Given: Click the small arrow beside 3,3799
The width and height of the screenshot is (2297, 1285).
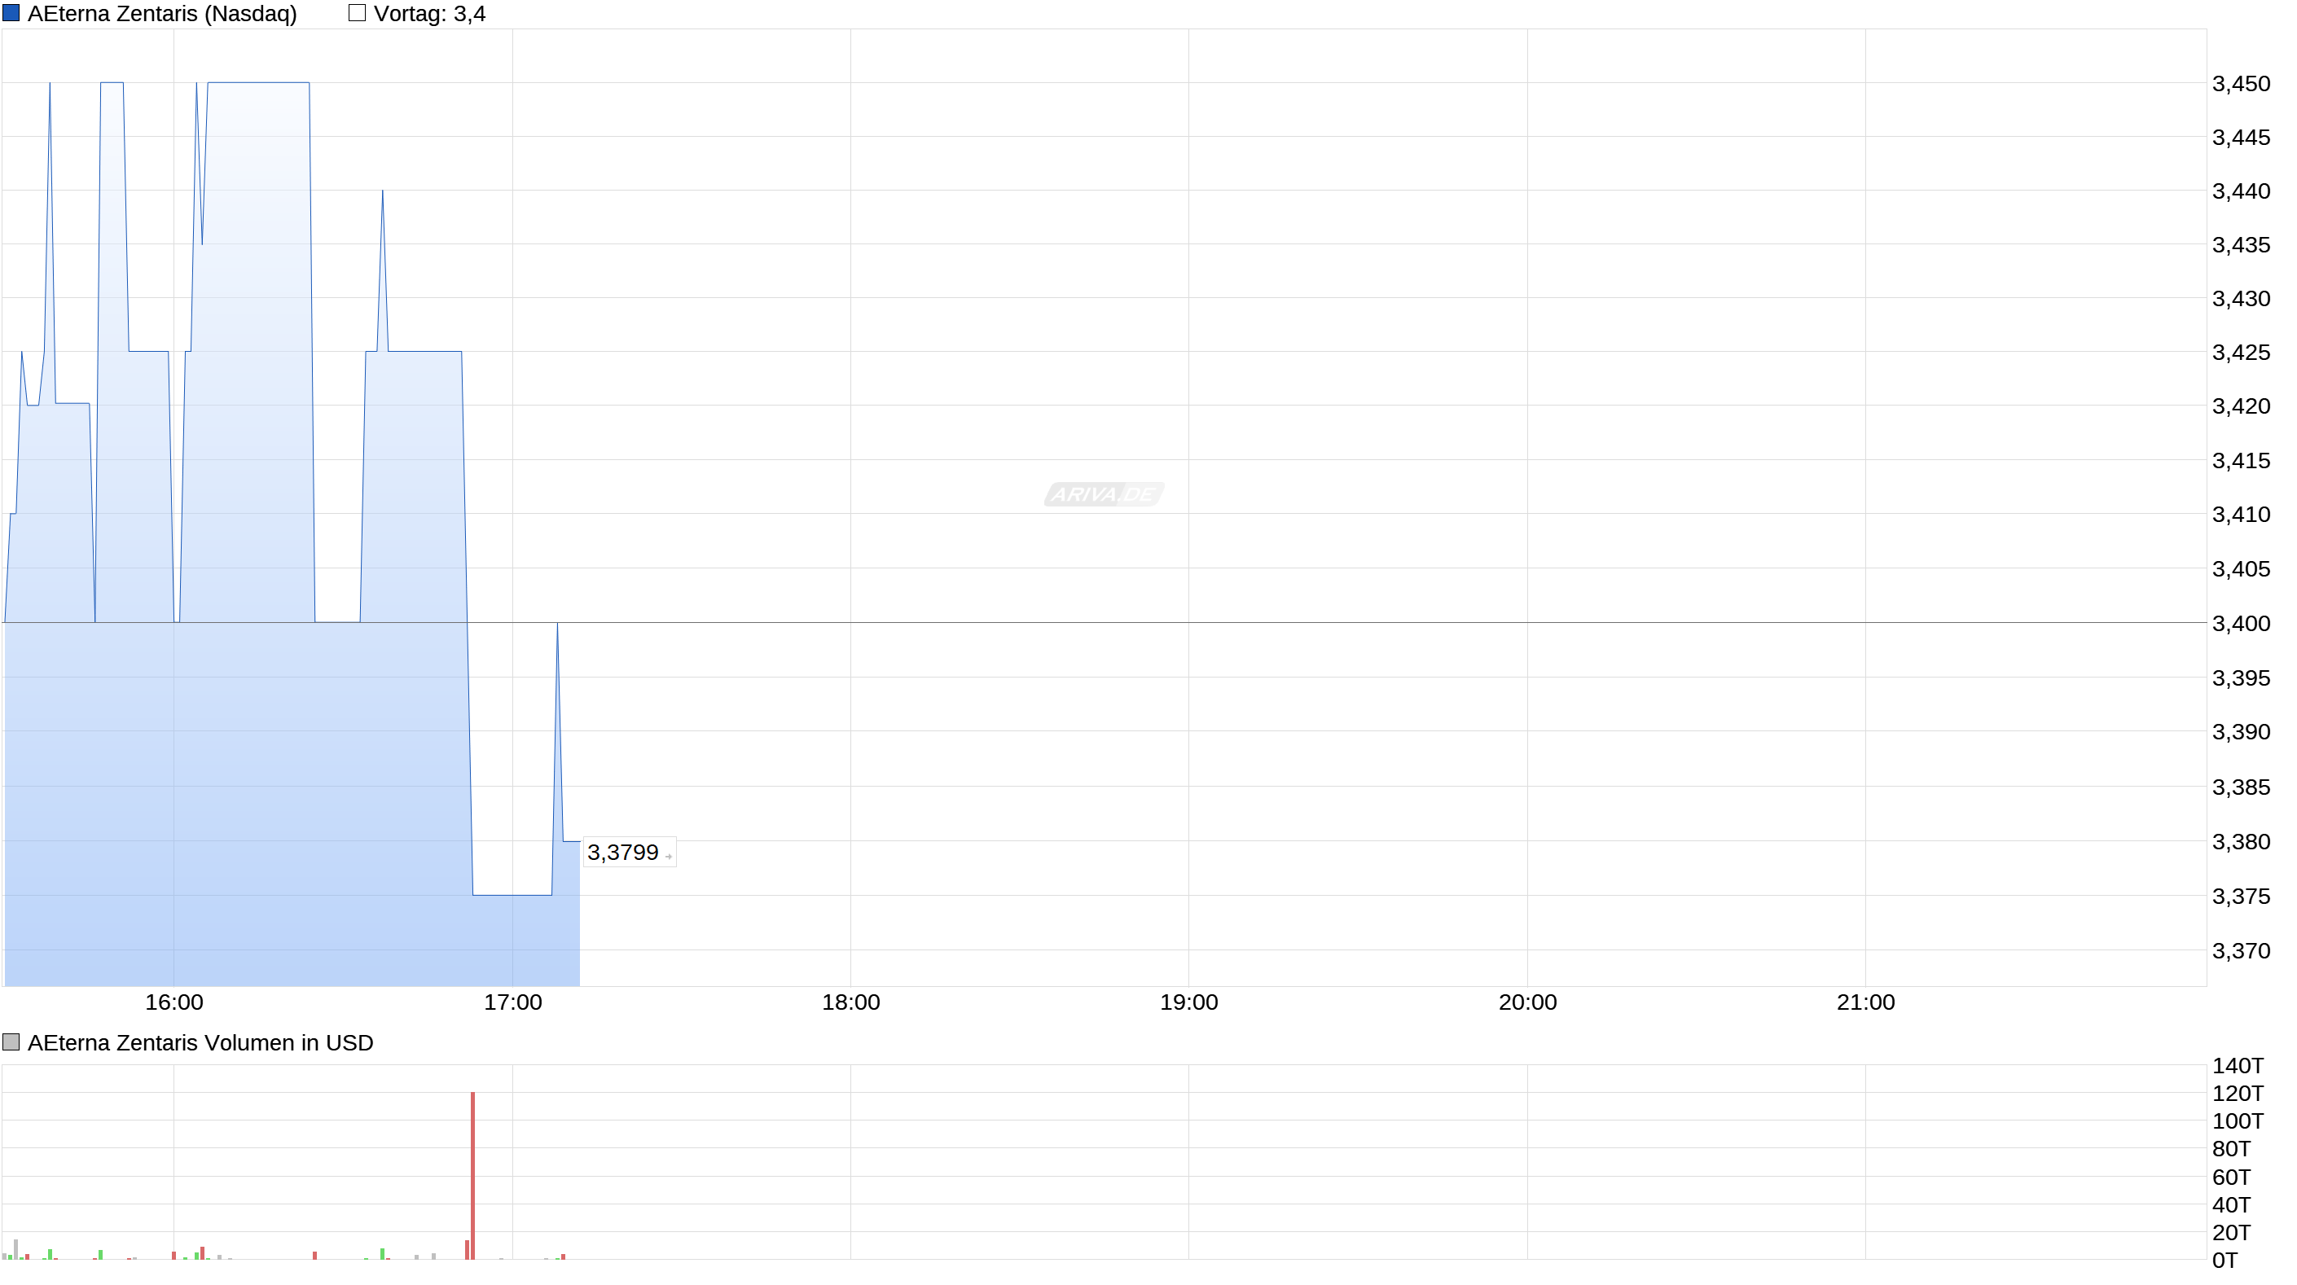Looking at the screenshot, I should 668,857.
